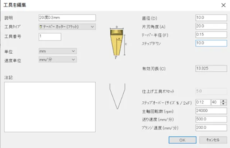The width and height of the screenshot is (230, 148).
Task: Select the 工具番号 input box
Action: coord(50,37)
